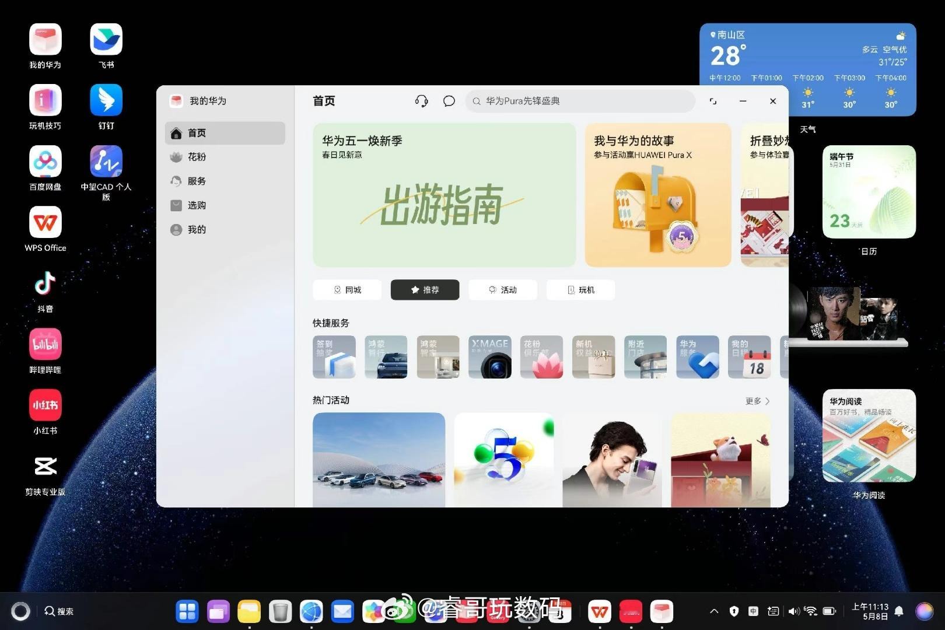Image resolution: width=945 pixels, height=630 pixels.
Task: Open 玩机技巧 desktop app
Action: (45, 107)
